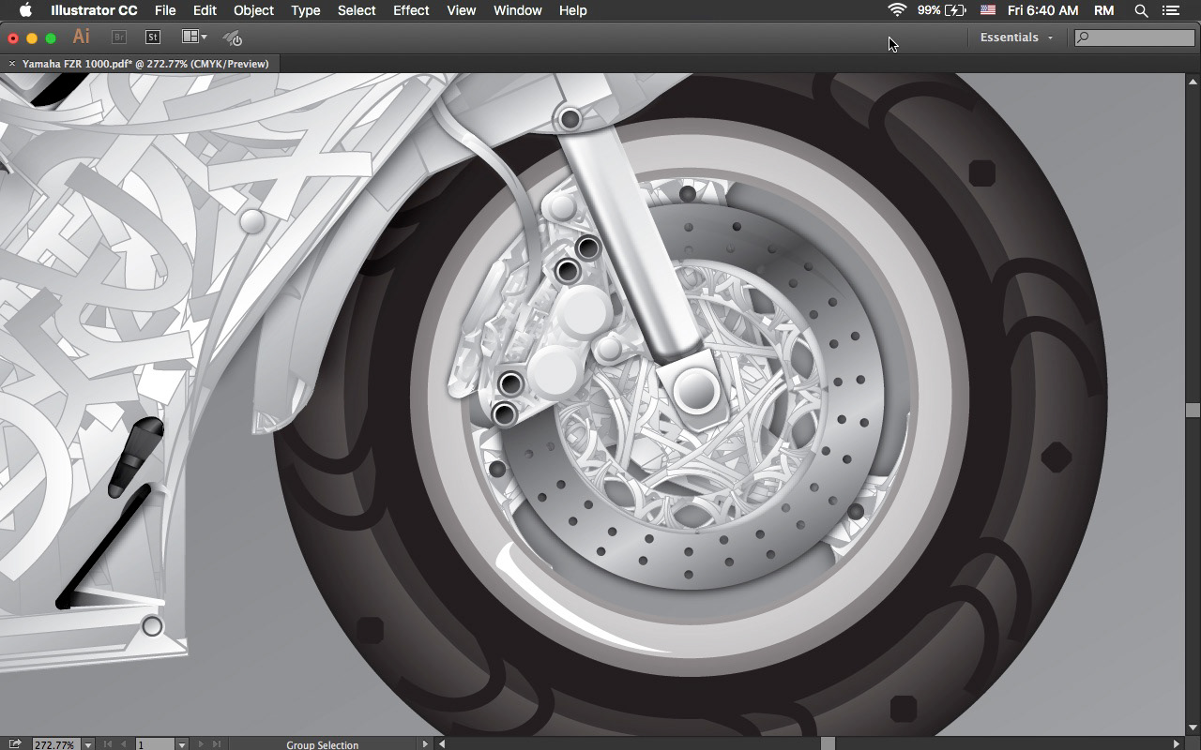Image resolution: width=1201 pixels, height=750 pixels.
Task: Click the RM user account menu
Action: (1104, 10)
